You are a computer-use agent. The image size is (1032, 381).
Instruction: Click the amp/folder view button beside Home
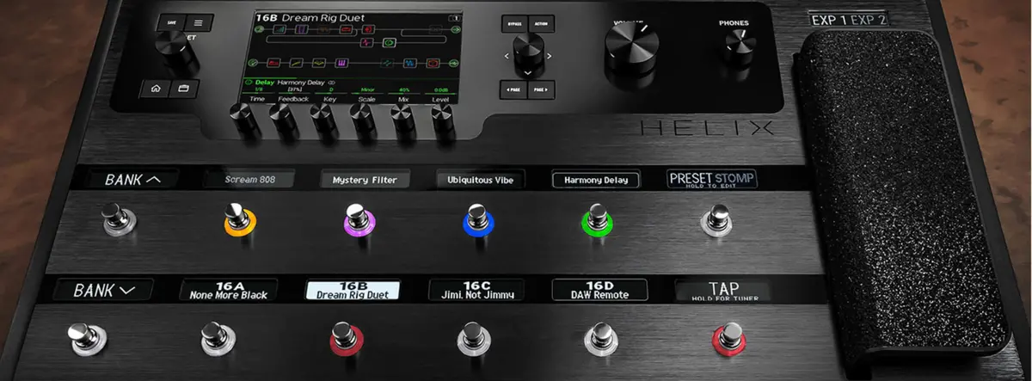point(183,89)
